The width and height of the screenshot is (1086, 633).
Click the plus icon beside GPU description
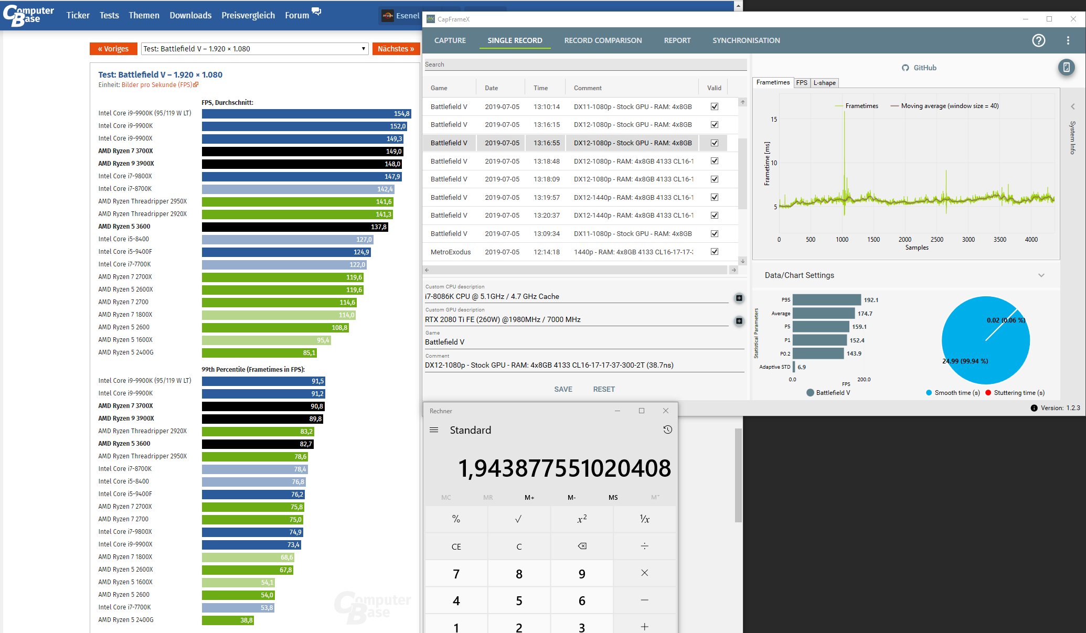739,321
